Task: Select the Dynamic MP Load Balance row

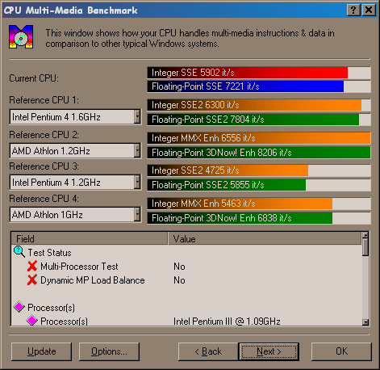Action: coord(186,280)
